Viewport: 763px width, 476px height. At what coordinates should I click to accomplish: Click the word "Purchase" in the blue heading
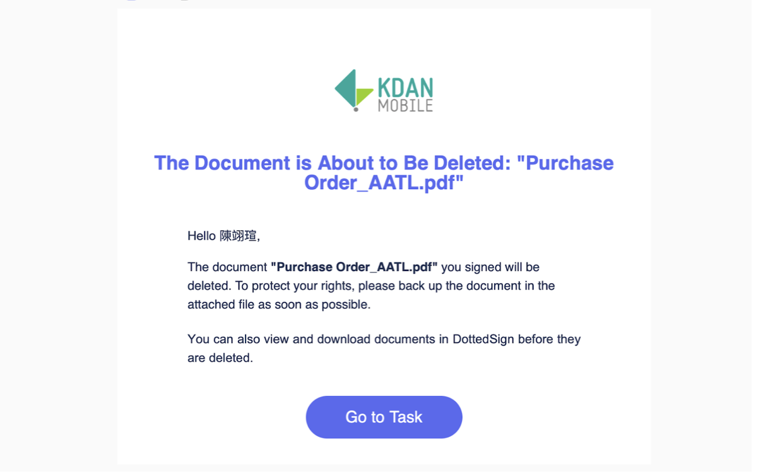(570, 163)
